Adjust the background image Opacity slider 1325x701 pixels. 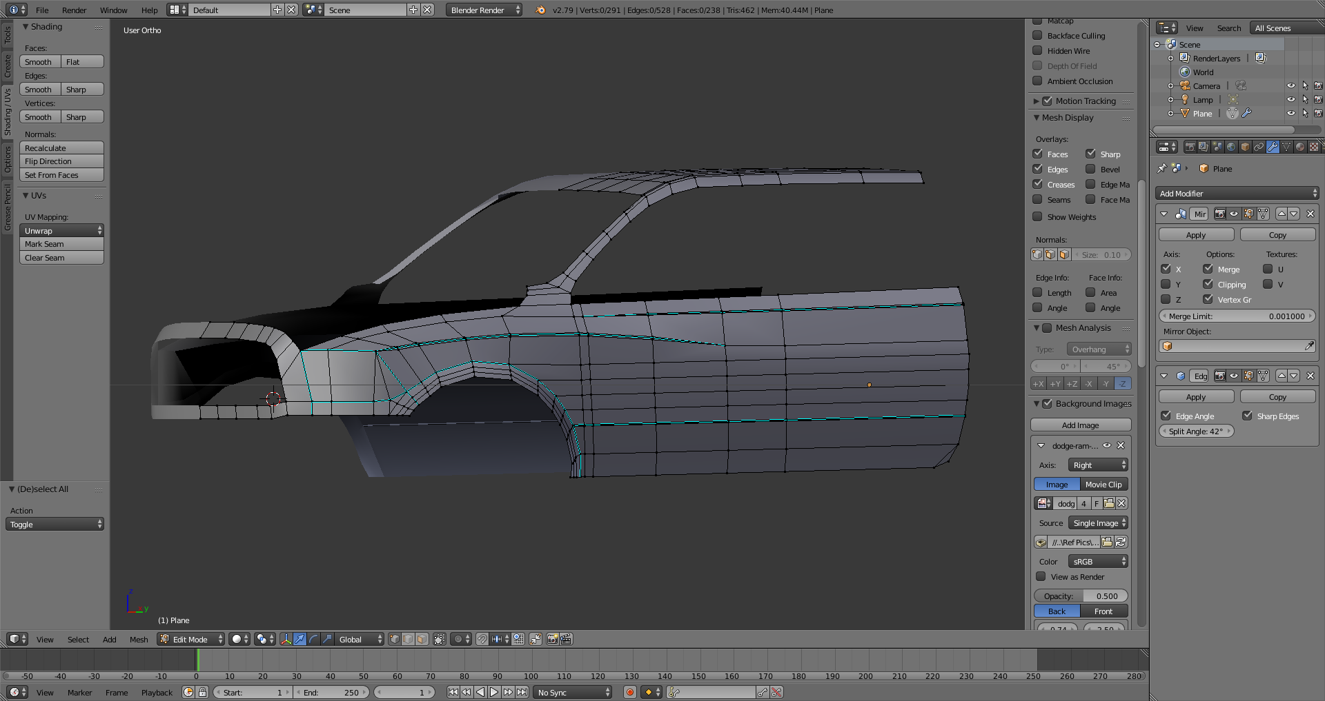tap(1081, 596)
